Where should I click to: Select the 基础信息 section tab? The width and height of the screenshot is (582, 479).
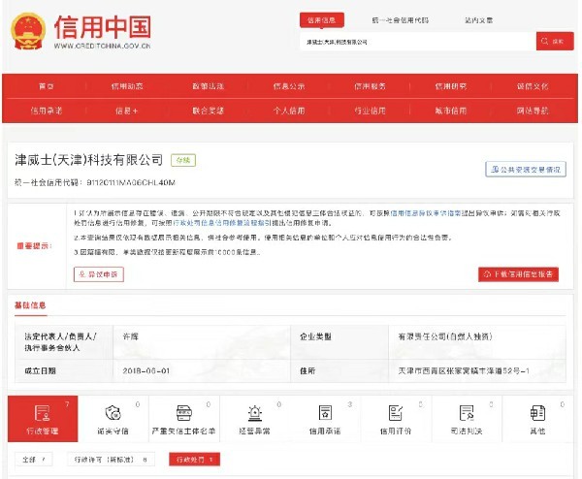[x=30, y=305]
